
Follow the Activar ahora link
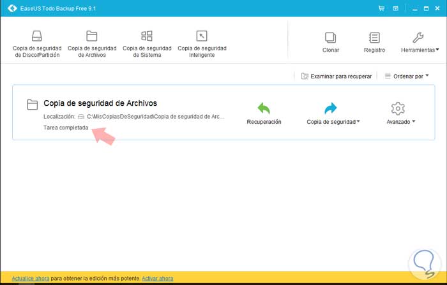point(157,279)
